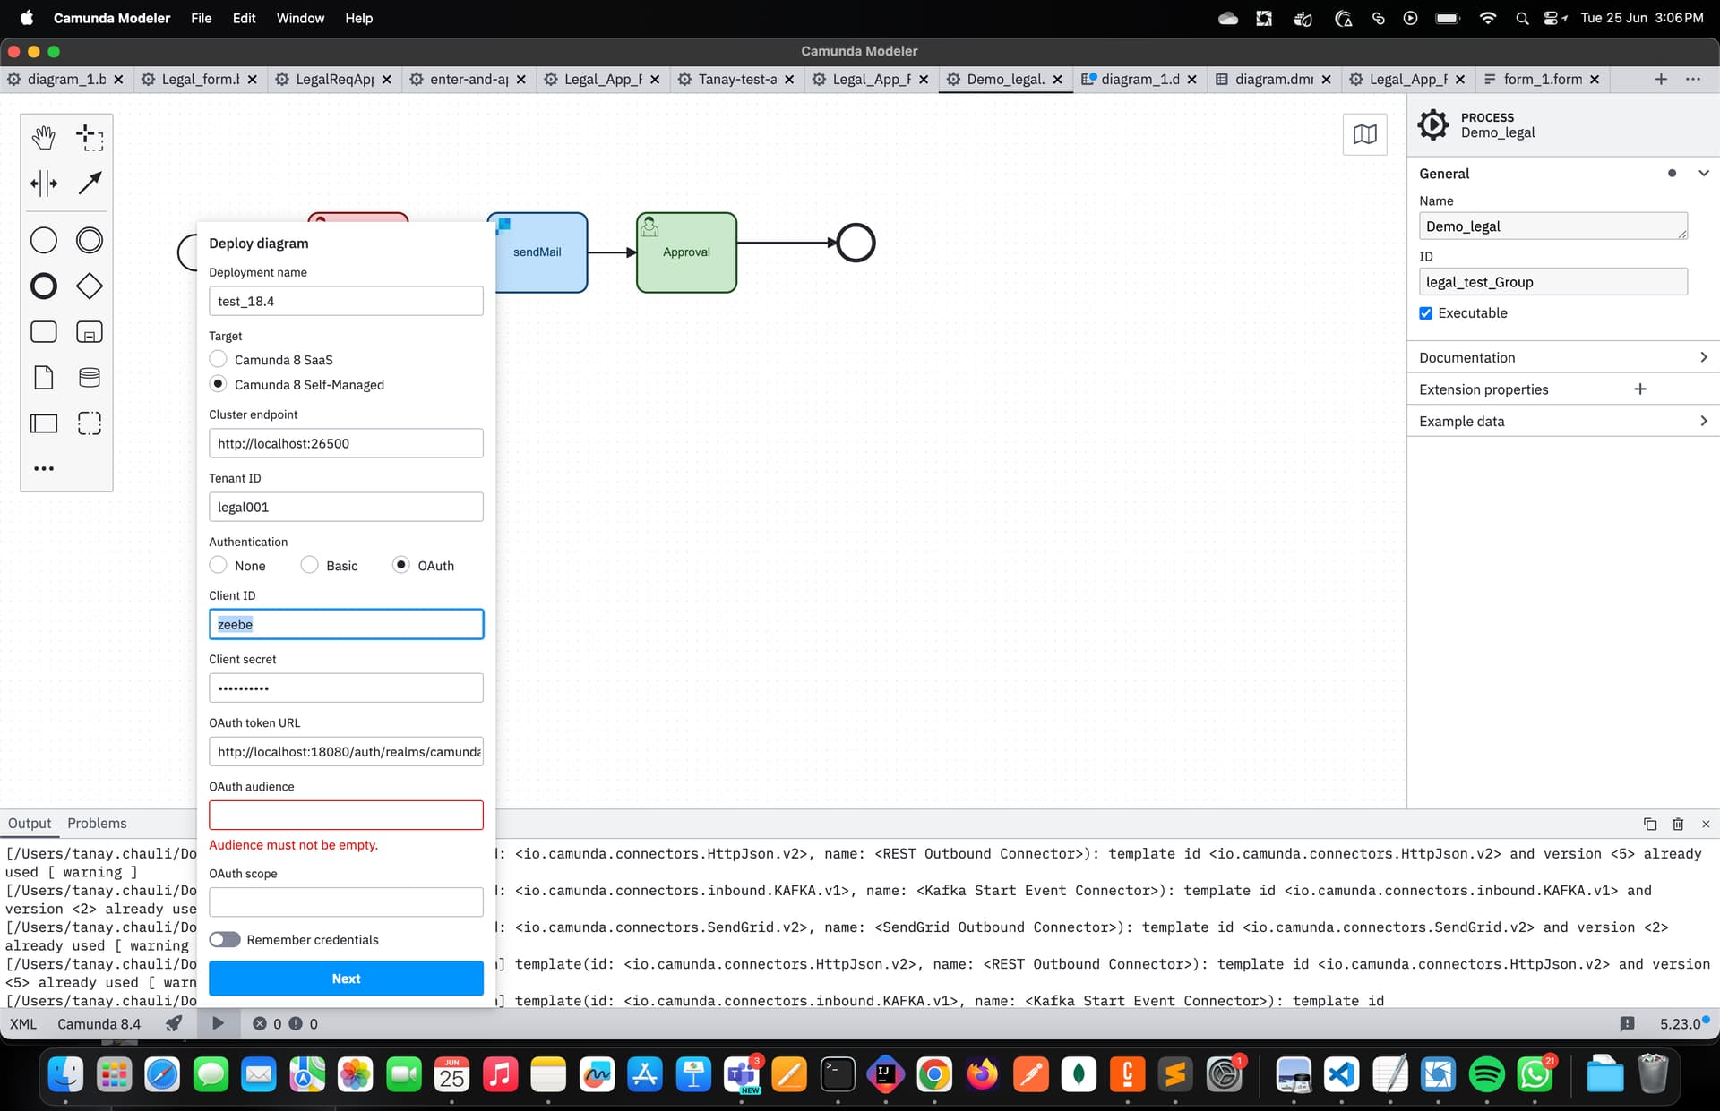Open the errors and warnings counter
The height and width of the screenshot is (1111, 1720).
click(285, 1023)
